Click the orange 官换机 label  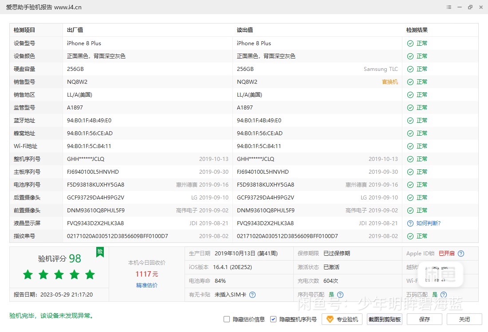(x=390, y=82)
